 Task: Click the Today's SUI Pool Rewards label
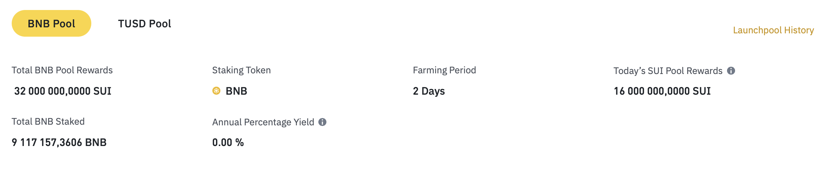(x=668, y=71)
